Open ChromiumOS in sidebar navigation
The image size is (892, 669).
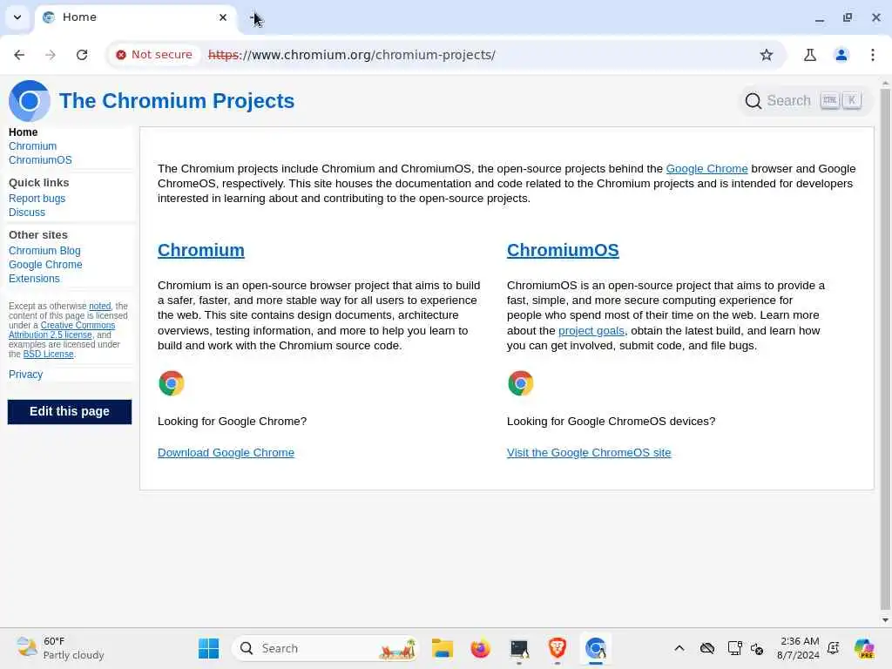[x=40, y=160]
